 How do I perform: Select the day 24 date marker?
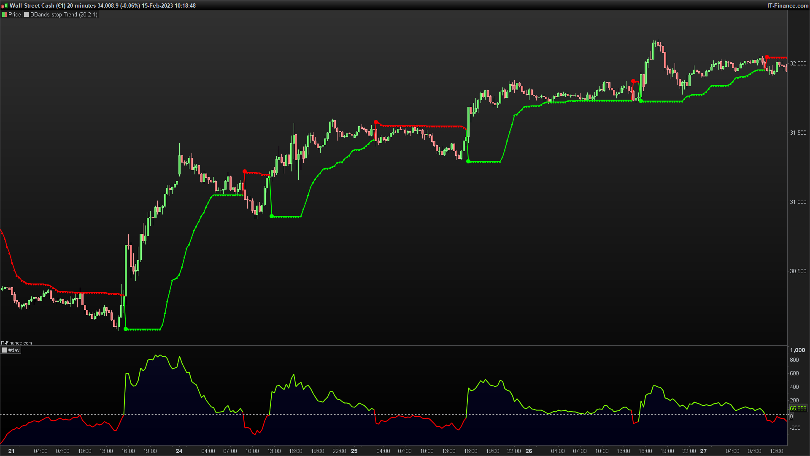[x=179, y=451]
